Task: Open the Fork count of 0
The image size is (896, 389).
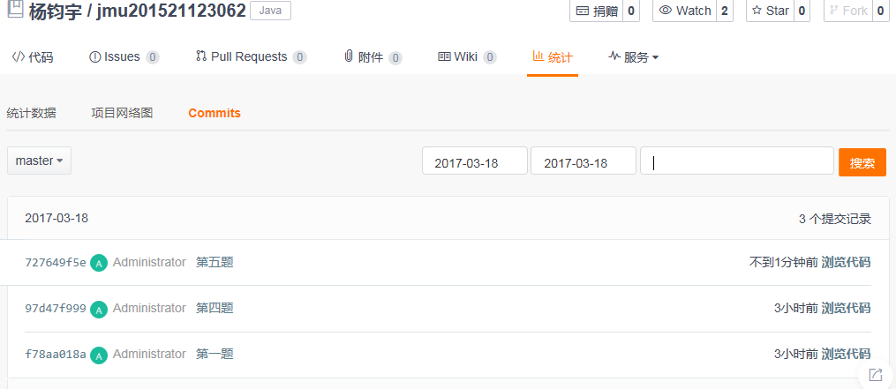Action: coord(881,11)
